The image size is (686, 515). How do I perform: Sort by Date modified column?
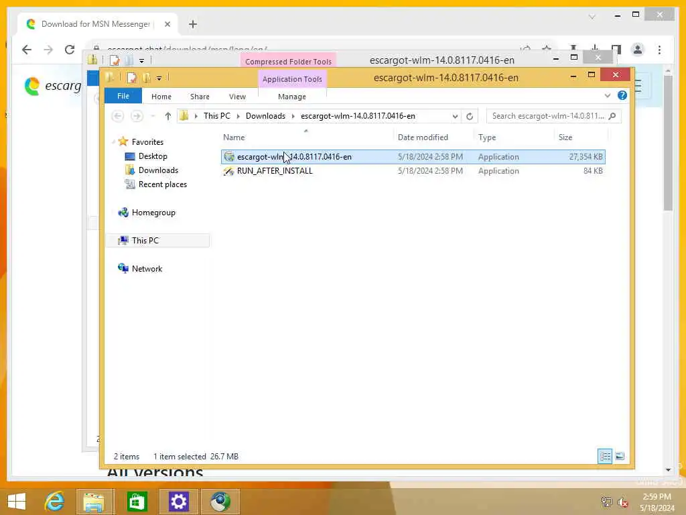coord(423,137)
